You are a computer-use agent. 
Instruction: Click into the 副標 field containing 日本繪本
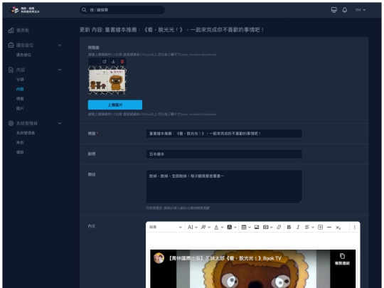(x=224, y=154)
